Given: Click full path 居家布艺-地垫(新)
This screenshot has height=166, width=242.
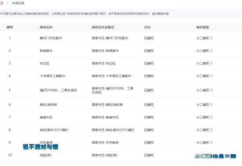Looking at the screenshot, I should point(105,155).
